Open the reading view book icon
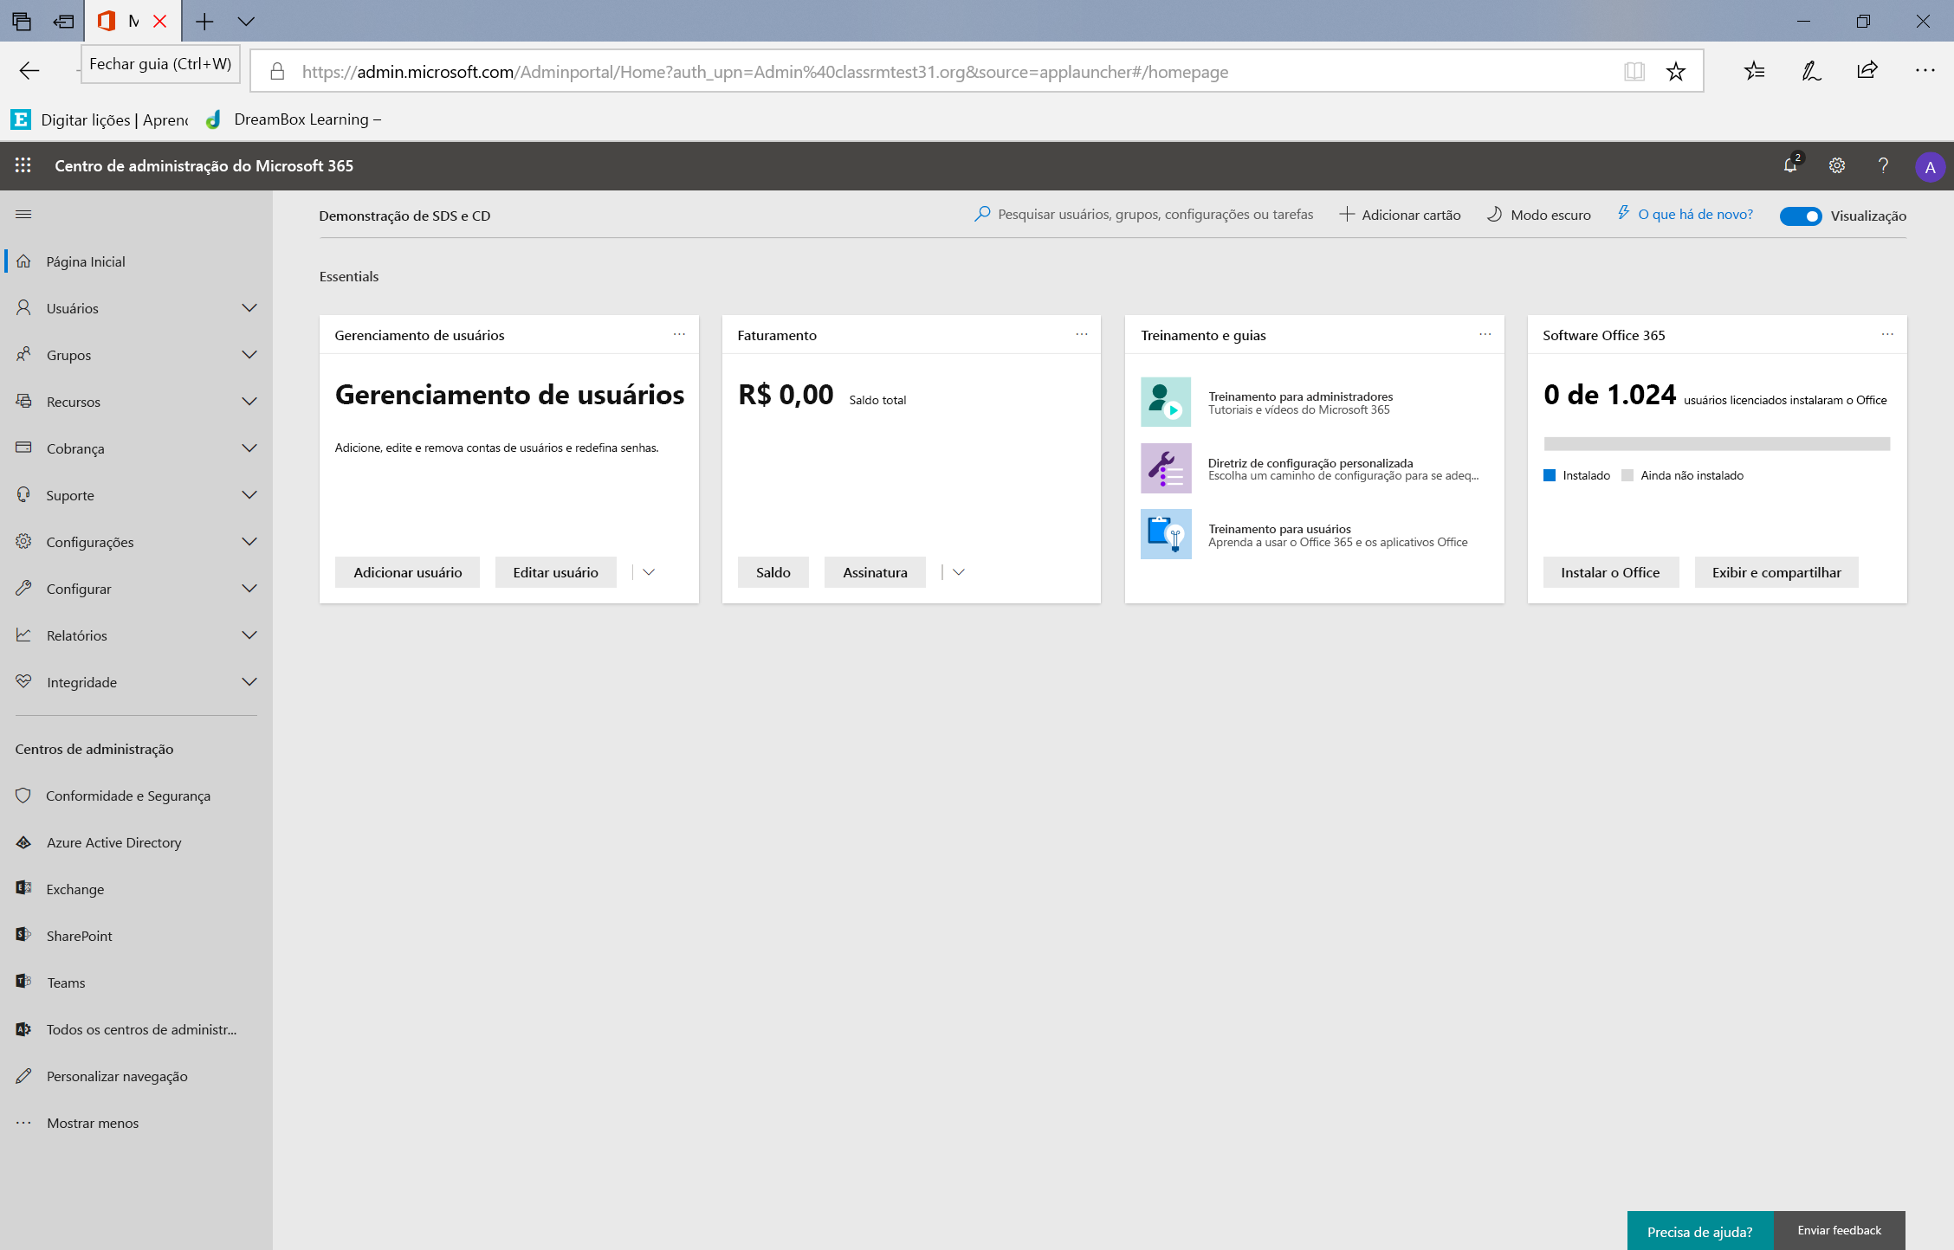This screenshot has height=1250, width=1954. [x=1634, y=71]
